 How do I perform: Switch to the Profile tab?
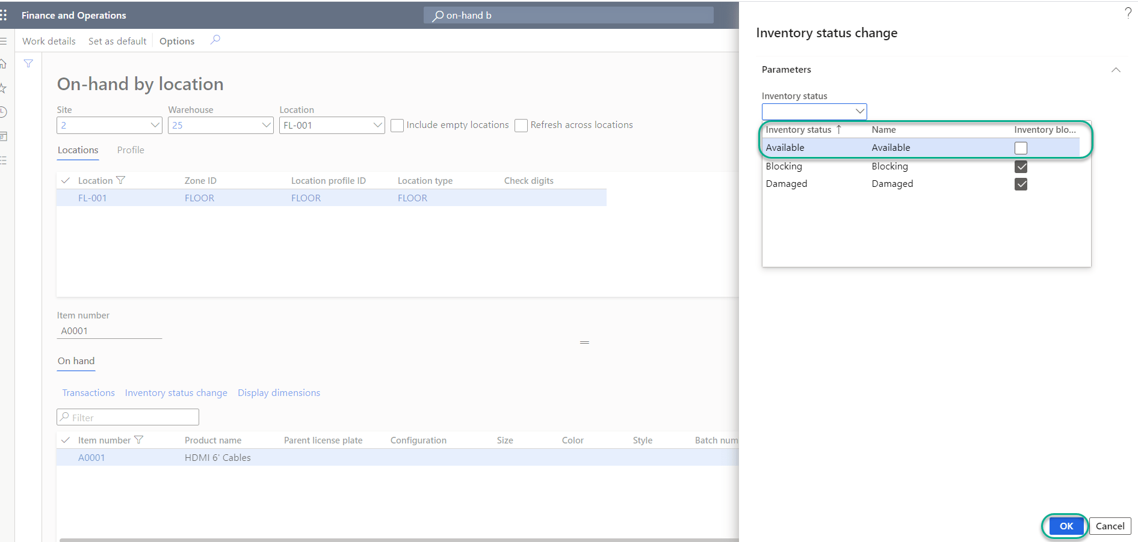[x=131, y=150]
